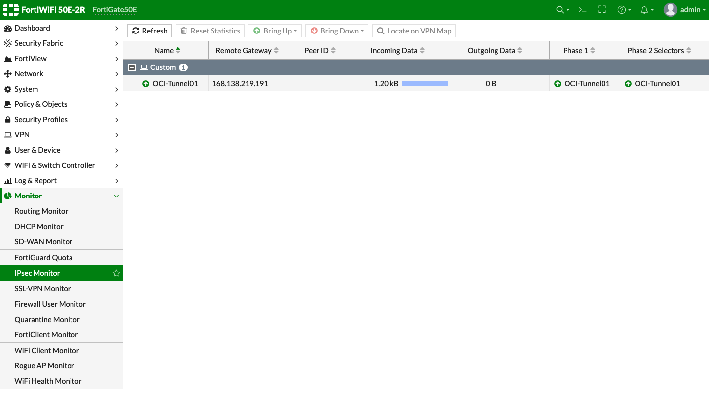Toggle fullscreen mode via the expand icon

(602, 9)
